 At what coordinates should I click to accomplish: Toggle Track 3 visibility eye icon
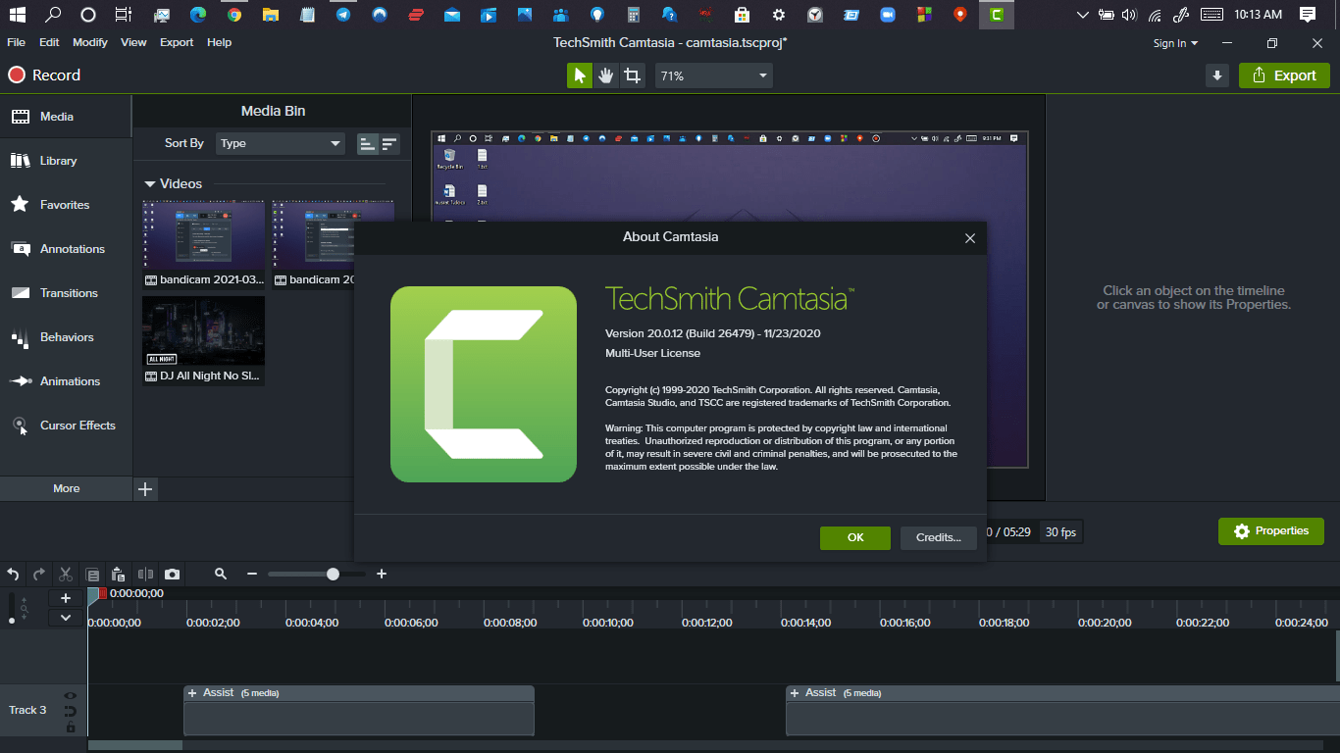coord(71,695)
